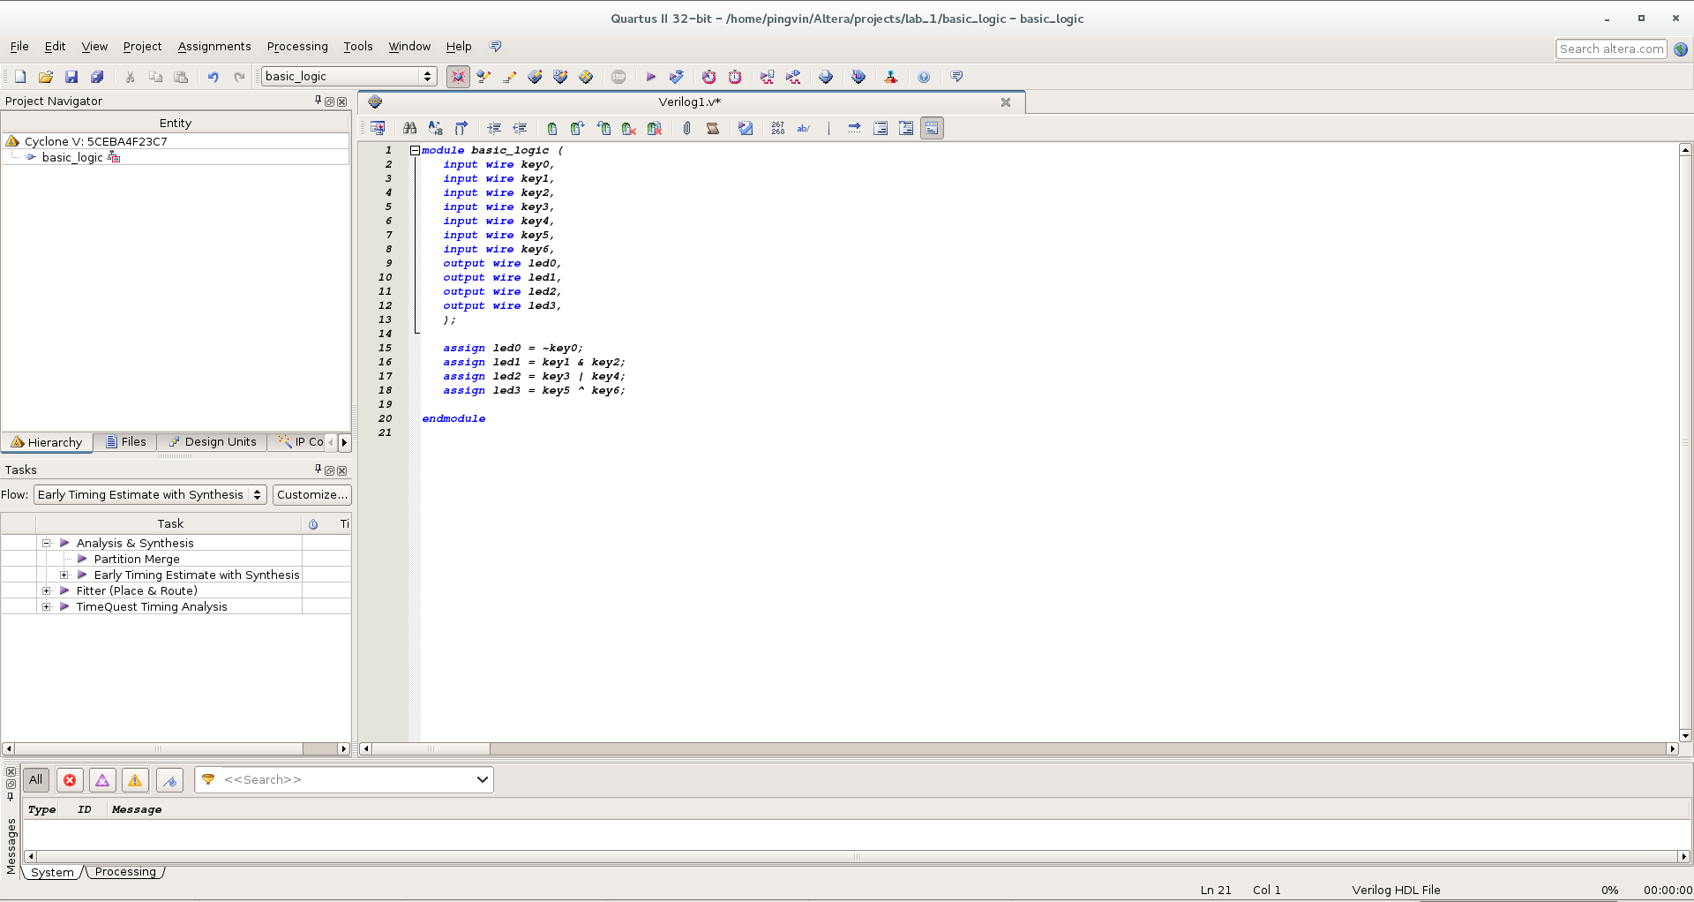
Task: Click the Task column header
Action: (170, 523)
